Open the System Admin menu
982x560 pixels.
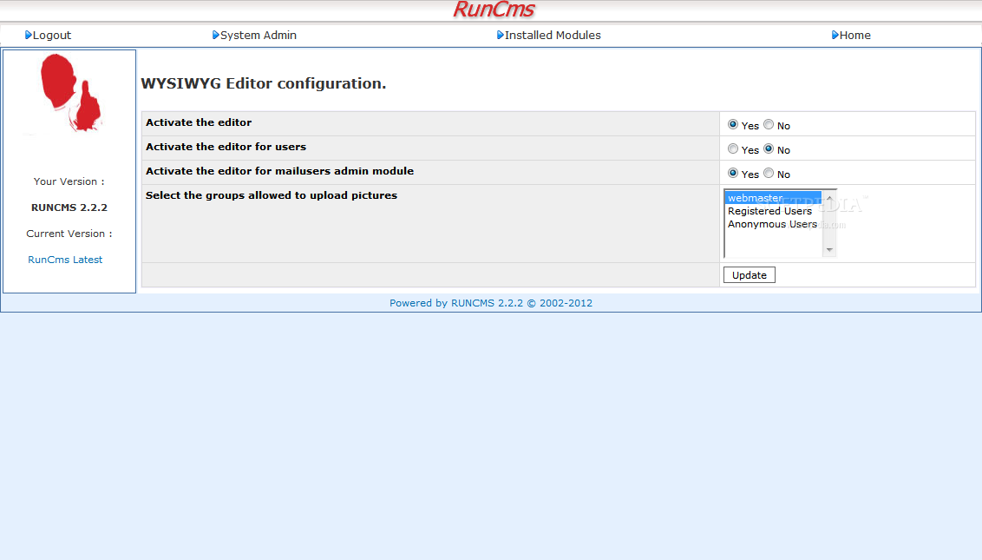[x=258, y=35]
